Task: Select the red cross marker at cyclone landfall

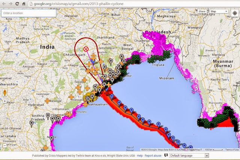Action: pyautogui.click(x=107, y=93)
